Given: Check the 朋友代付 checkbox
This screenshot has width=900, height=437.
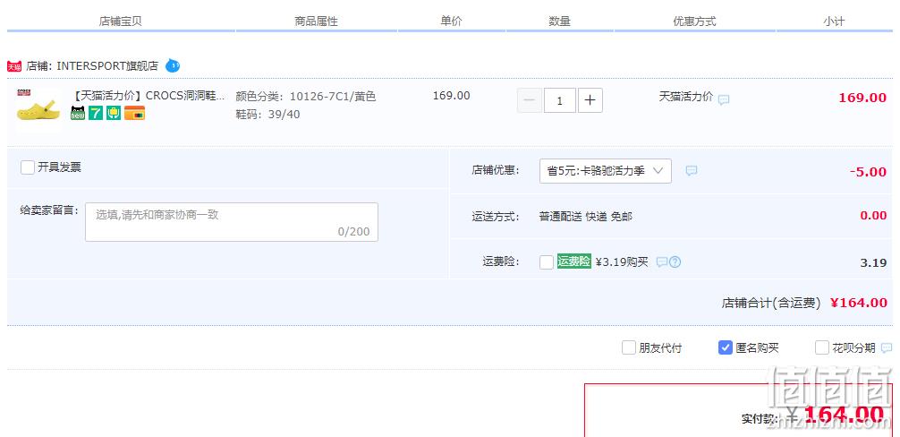Looking at the screenshot, I should 629,347.
